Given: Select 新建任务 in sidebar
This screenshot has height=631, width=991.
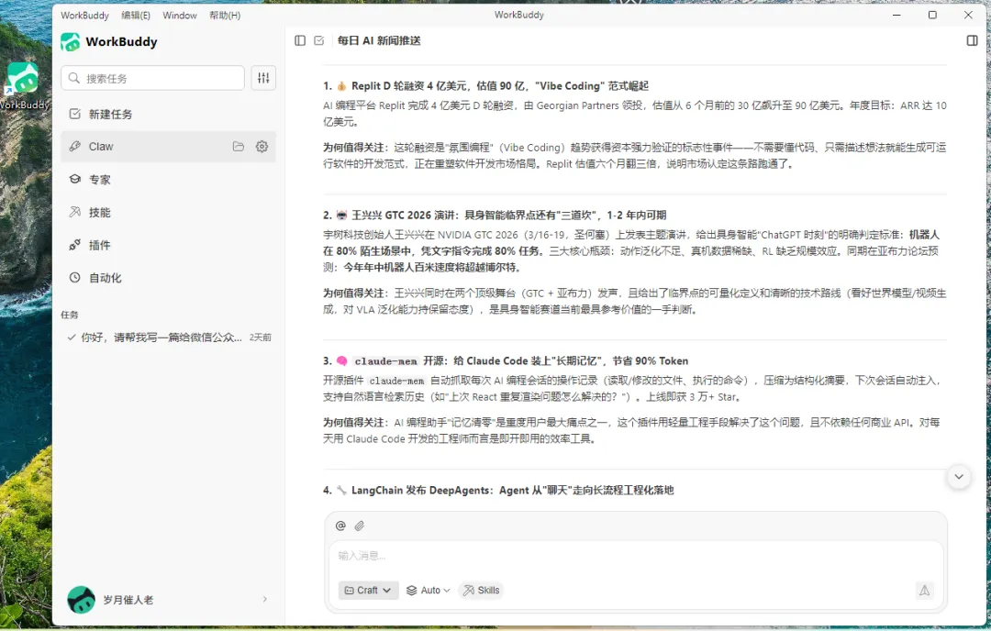Looking at the screenshot, I should coord(168,114).
